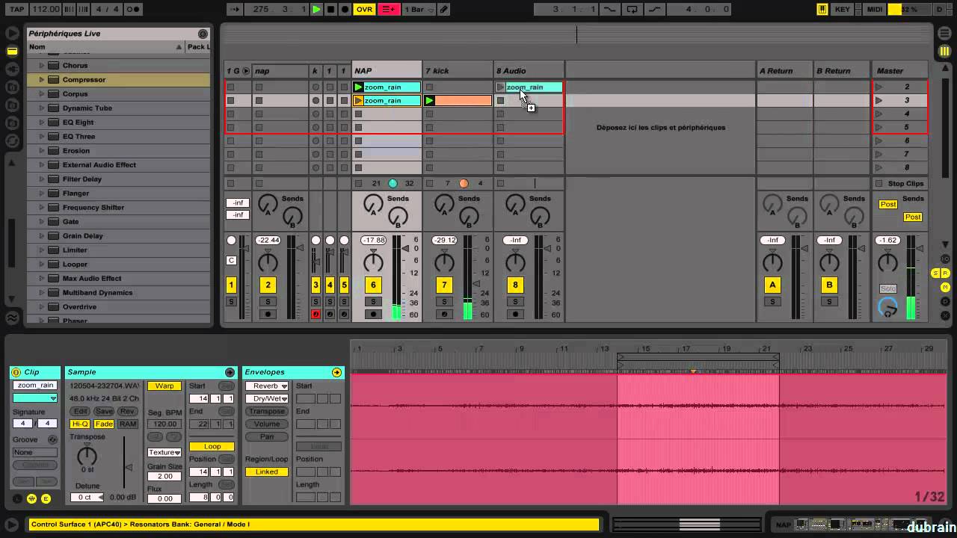
Task: Toggle Key Map Mode with KEY
Action: (x=843, y=9)
